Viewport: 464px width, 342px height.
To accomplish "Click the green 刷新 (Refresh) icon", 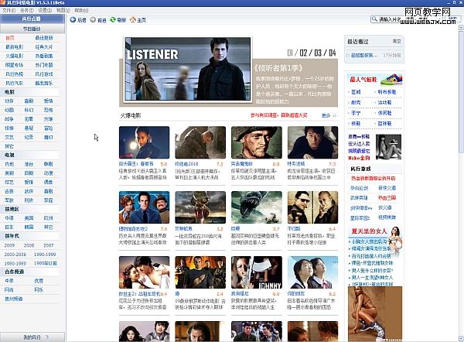I will [x=113, y=20].
